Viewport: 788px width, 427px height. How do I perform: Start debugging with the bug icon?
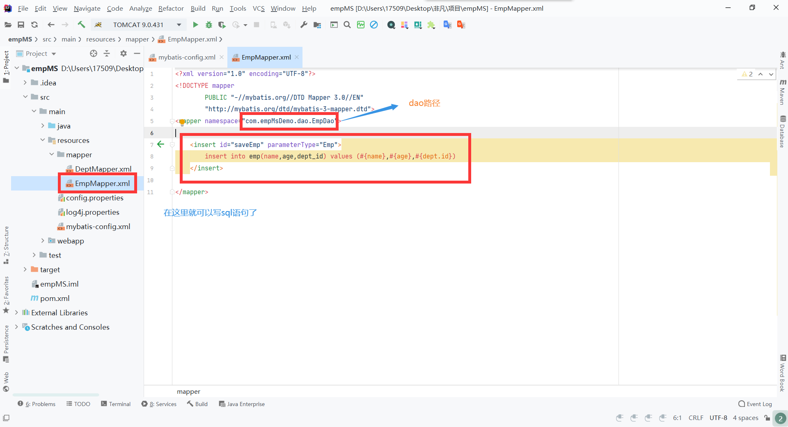coord(209,25)
